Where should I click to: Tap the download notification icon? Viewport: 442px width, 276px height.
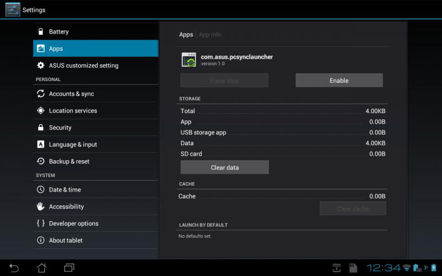pyautogui.click(x=336, y=268)
